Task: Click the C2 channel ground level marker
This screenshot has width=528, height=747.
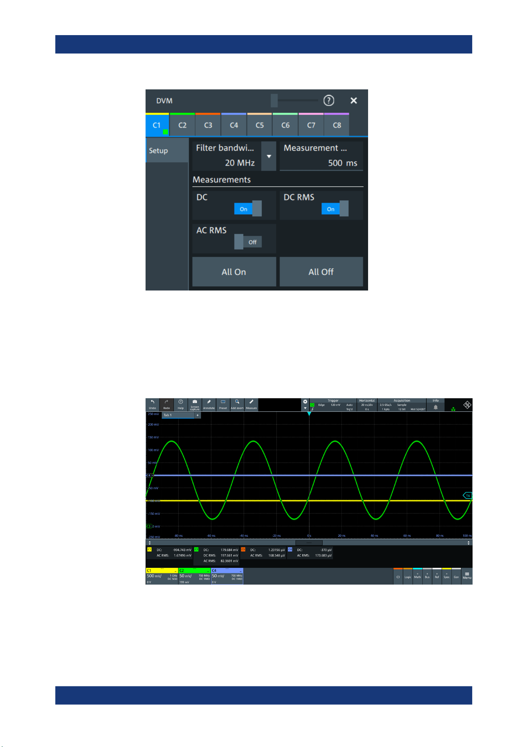Action: pos(149,526)
